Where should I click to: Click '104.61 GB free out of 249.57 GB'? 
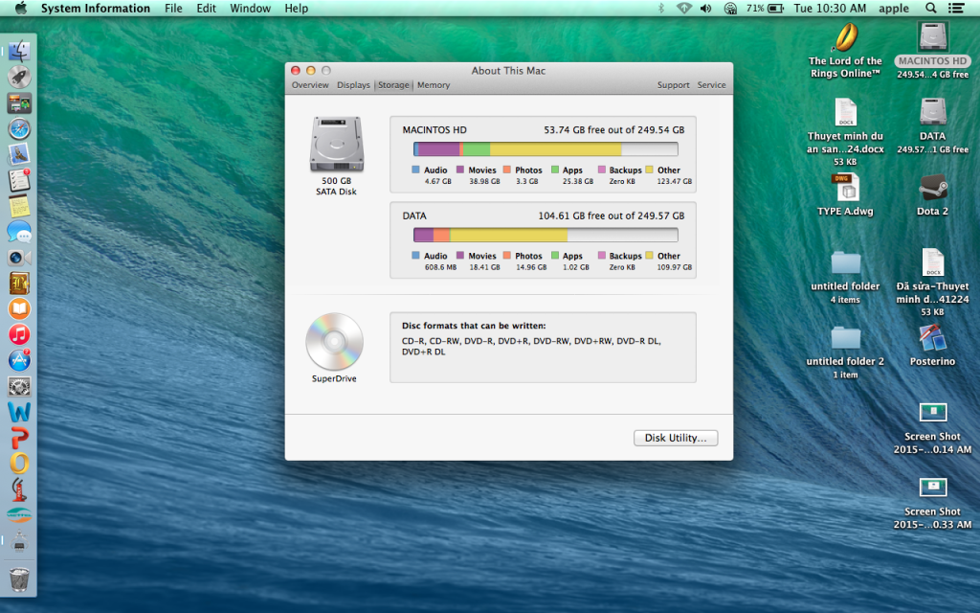click(612, 216)
